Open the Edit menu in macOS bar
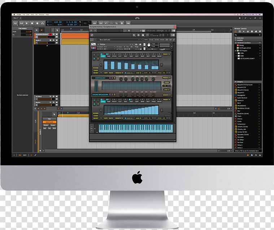The image size is (274, 230). 28,14
